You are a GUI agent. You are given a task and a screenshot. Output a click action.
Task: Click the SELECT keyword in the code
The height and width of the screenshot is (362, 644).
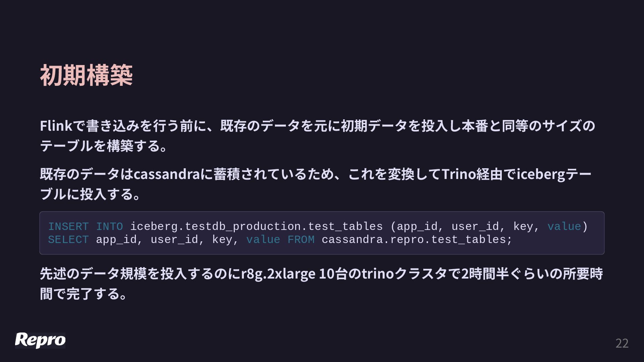68,240
